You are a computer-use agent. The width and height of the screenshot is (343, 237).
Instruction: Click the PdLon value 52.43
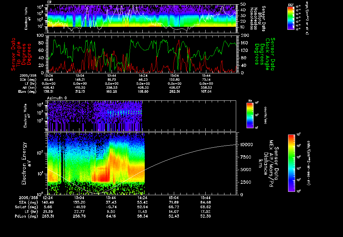click(x=175, y=216)
